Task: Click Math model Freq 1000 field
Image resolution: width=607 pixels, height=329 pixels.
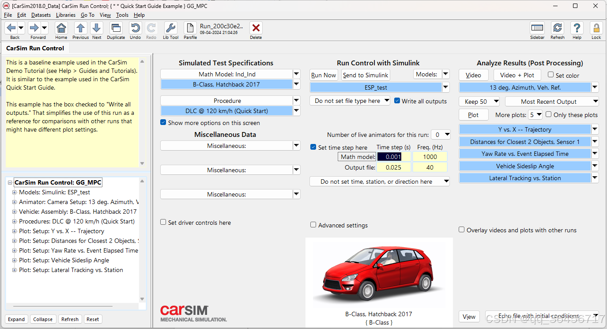Action: click(430, 156)
